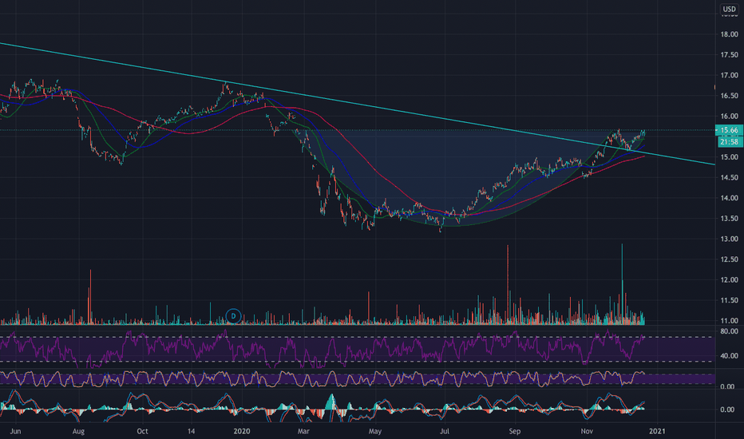This screenshot has height=439, width=744.
Task: Click the 13.00 price axis label
Action: (x=729, y=239)
